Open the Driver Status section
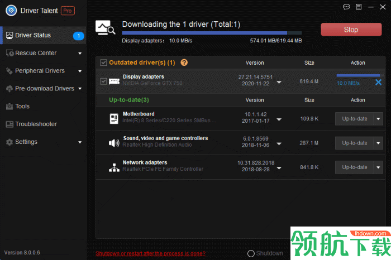The image size is (391, 260). coord(44,35)
